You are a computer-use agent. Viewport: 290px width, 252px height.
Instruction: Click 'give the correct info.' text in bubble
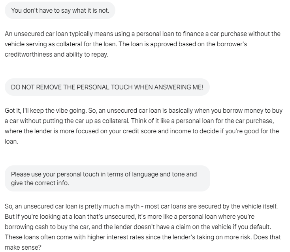pos(40,183)
